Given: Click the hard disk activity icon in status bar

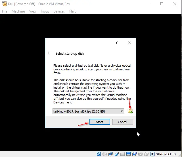Looking at the screenshot, I should [x=99, y=154].
